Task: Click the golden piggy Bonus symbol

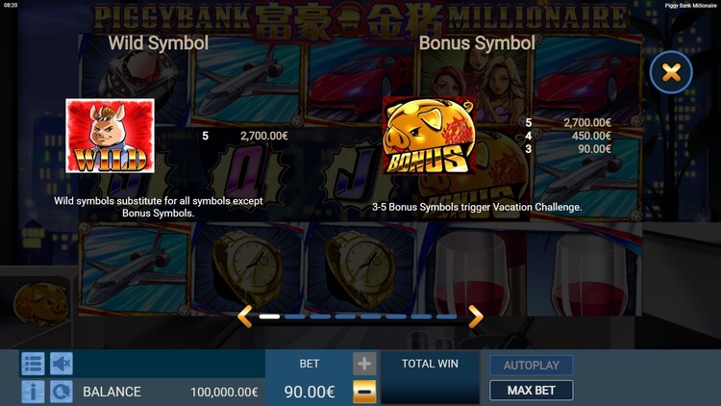Action: tap(430, 136)
